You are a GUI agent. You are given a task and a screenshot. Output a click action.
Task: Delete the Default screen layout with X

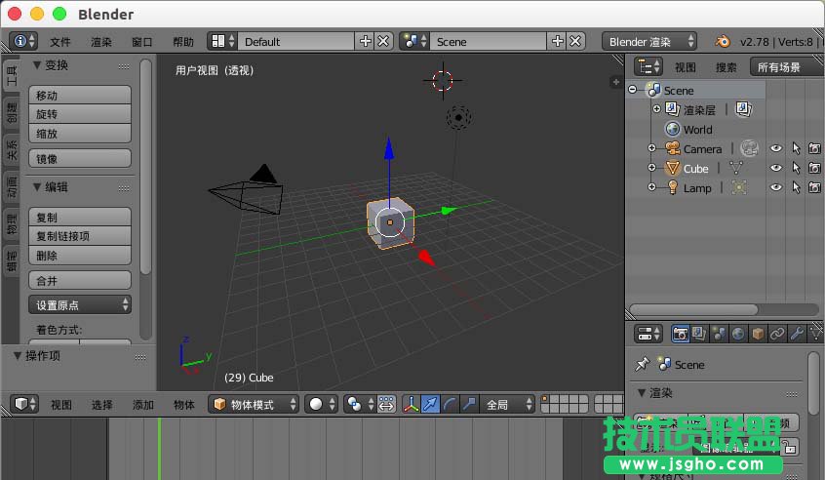point(383,41)
